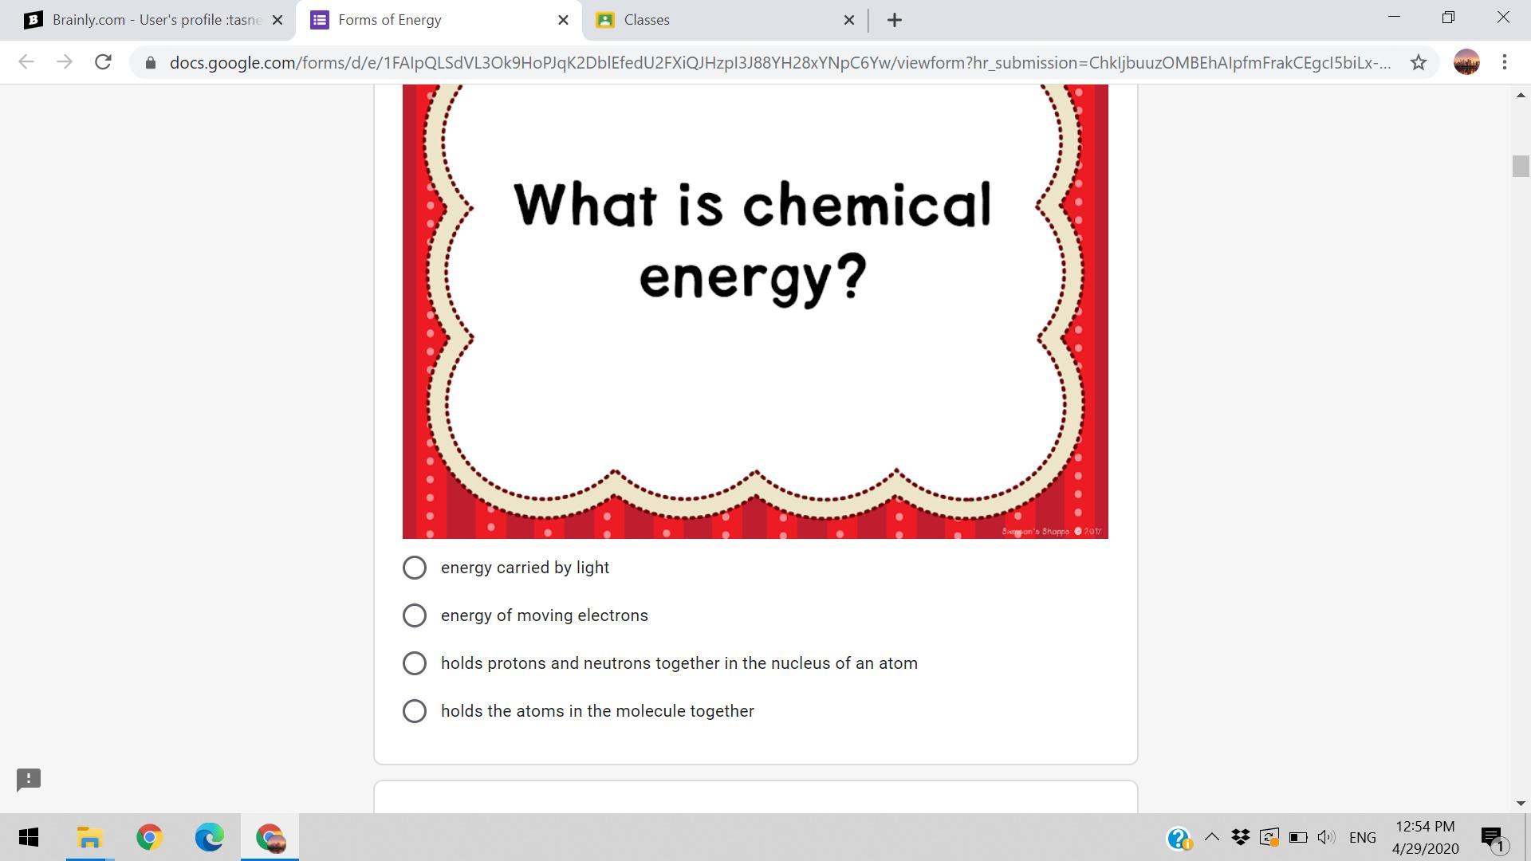Open Chrome three-dot menu
Screen dimensions: 1531x861
point(1504,62)
